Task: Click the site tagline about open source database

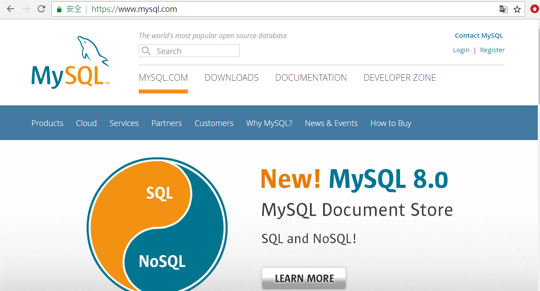Action: (213, 36)
